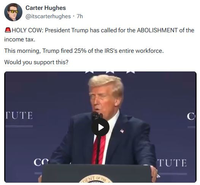Open Carter Hughes' profile avatar
The image size is (200, 185).
13,12
